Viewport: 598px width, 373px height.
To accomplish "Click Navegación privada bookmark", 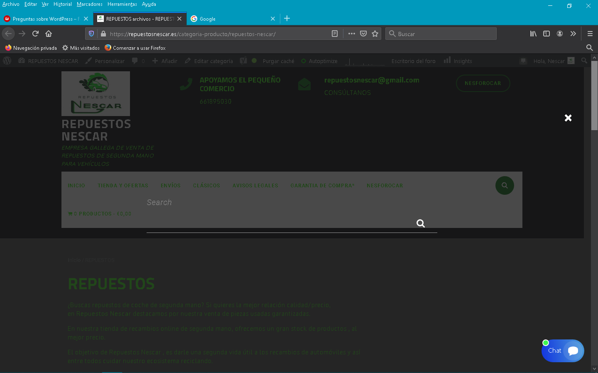I will click(x=31, y=48).
